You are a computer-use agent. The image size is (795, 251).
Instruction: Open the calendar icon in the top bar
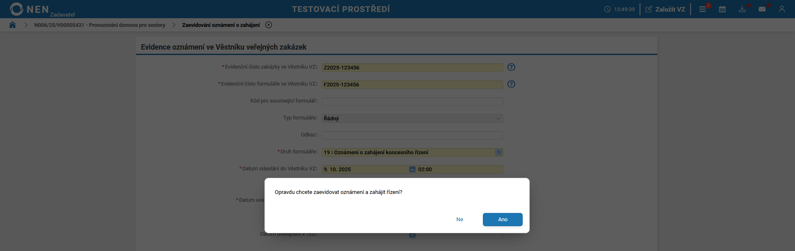722,9
